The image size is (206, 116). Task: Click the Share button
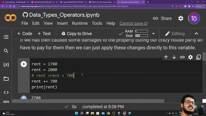coord(162,18)
